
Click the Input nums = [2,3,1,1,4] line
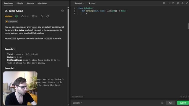[22, 54]
